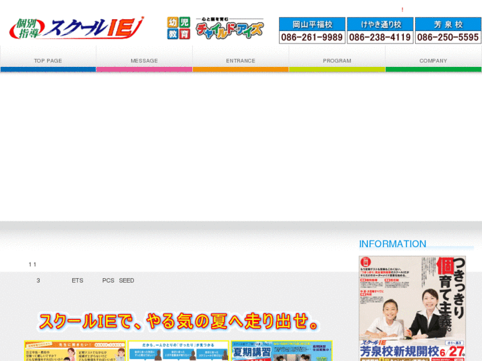Click the やる気の夏へ走り出せ banner

(x=178, y=321)
